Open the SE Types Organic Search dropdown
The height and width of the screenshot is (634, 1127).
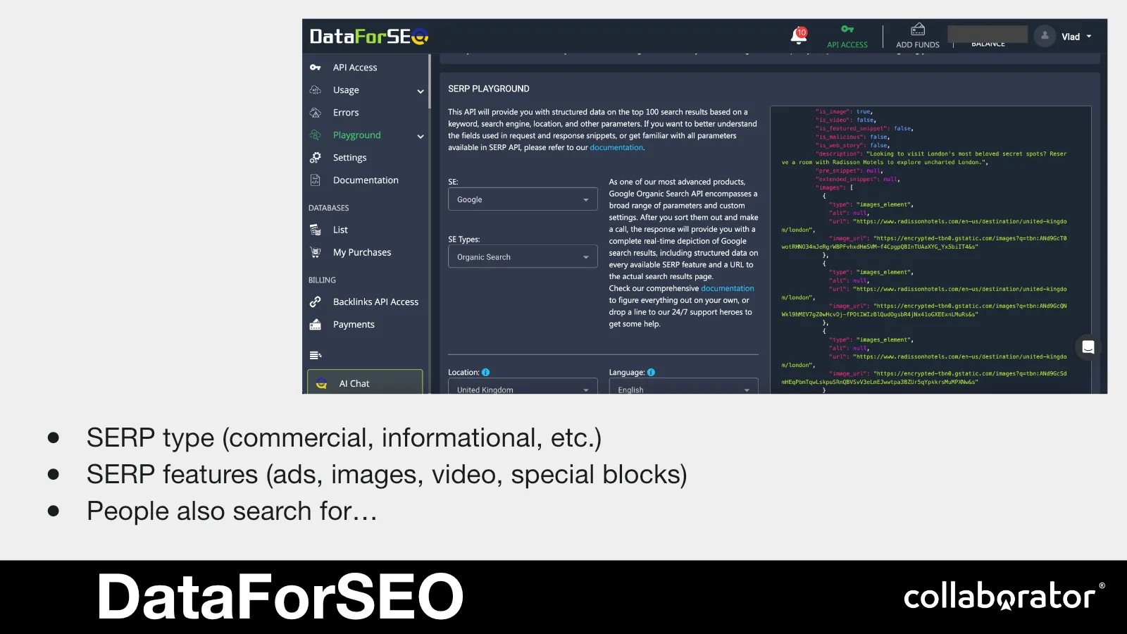tap(523, 256)
